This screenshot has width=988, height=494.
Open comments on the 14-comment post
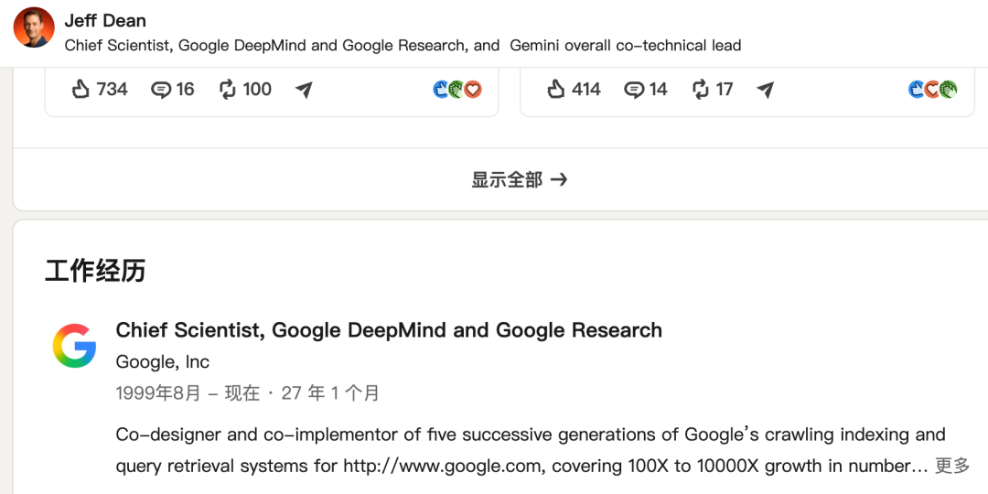(x=645, y=90)
